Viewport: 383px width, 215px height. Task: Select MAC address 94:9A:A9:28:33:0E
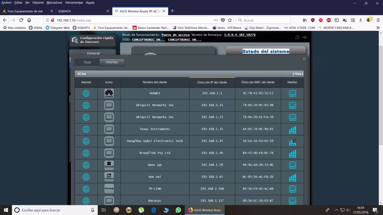258,165
